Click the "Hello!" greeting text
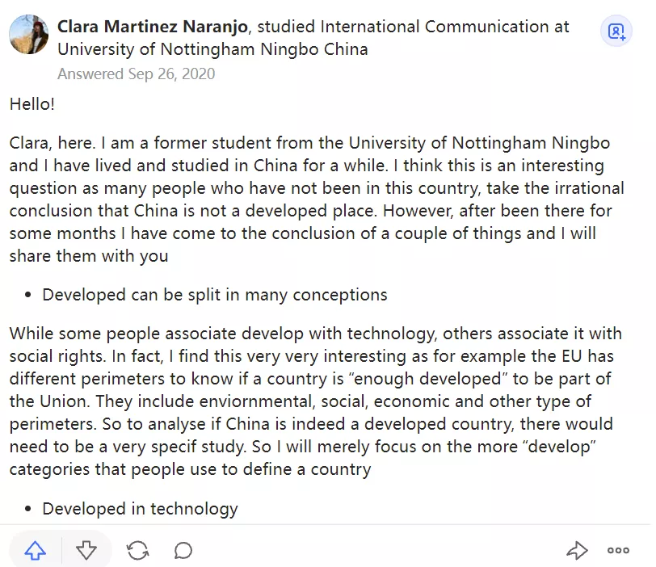This screenshot has height=567, width=656. [x=32, y=104]
